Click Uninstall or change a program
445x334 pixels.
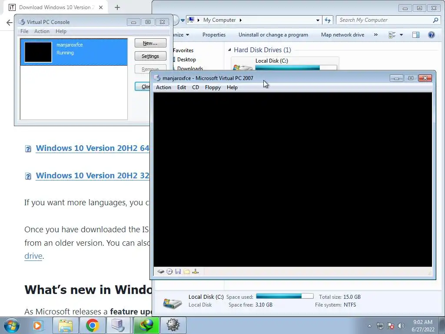tap(273, 35)
